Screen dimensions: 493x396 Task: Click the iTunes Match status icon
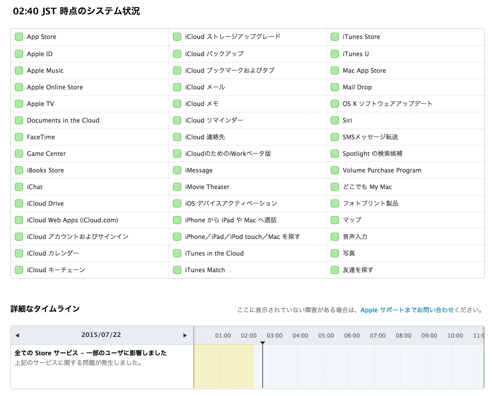pyautogui.click(x=177, y=270)
